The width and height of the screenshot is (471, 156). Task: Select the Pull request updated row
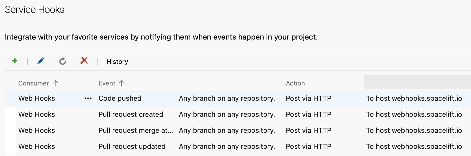coord(132,147)
